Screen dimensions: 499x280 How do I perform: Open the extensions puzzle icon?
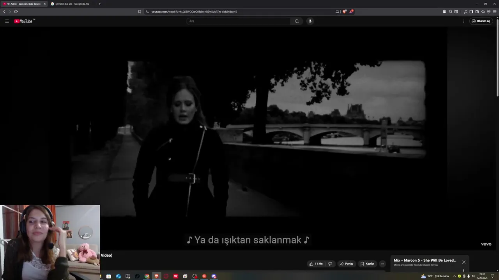click(x=450, y=12)
